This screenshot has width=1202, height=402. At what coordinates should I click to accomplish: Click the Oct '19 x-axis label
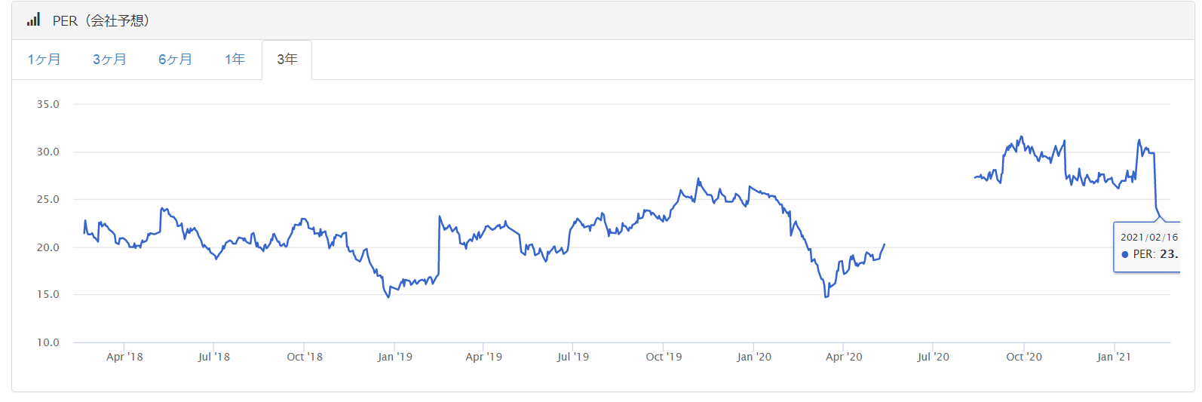664,357
